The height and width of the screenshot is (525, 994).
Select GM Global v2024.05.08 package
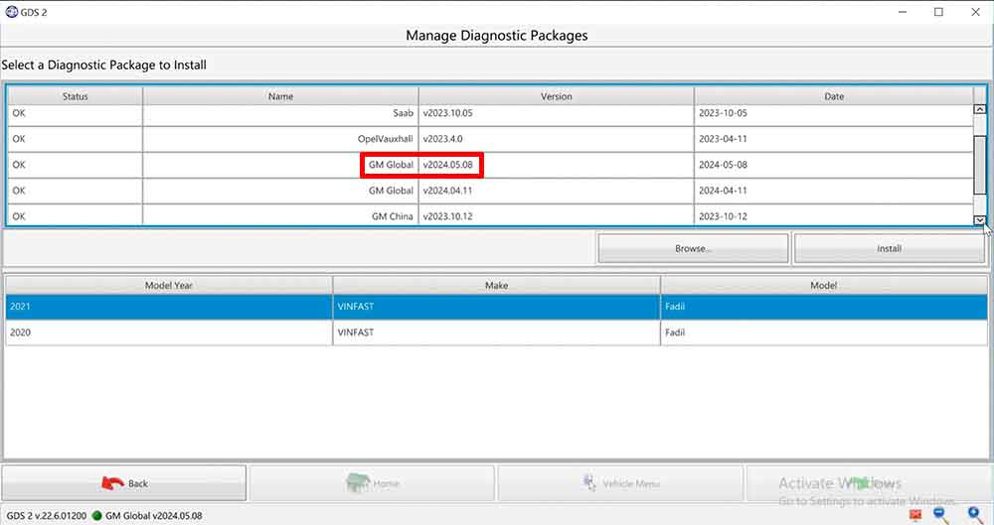tap(490, 165)
